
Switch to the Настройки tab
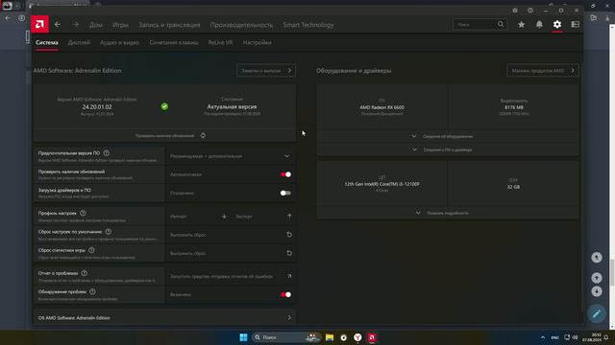click(257, 42)
